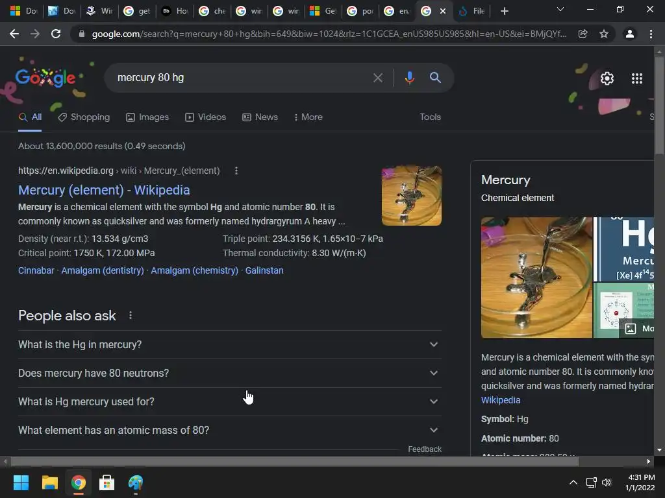Go back to the previous page

click(14, 34)
